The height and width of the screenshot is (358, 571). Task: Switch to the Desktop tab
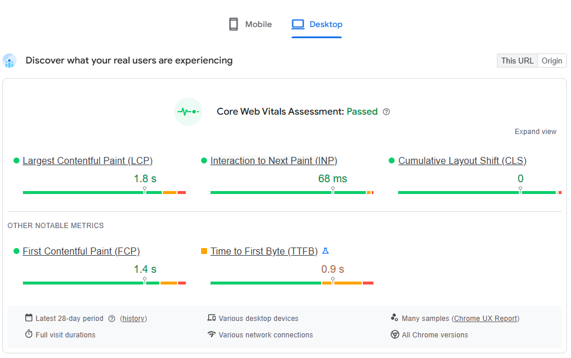[x=317, y=24]
